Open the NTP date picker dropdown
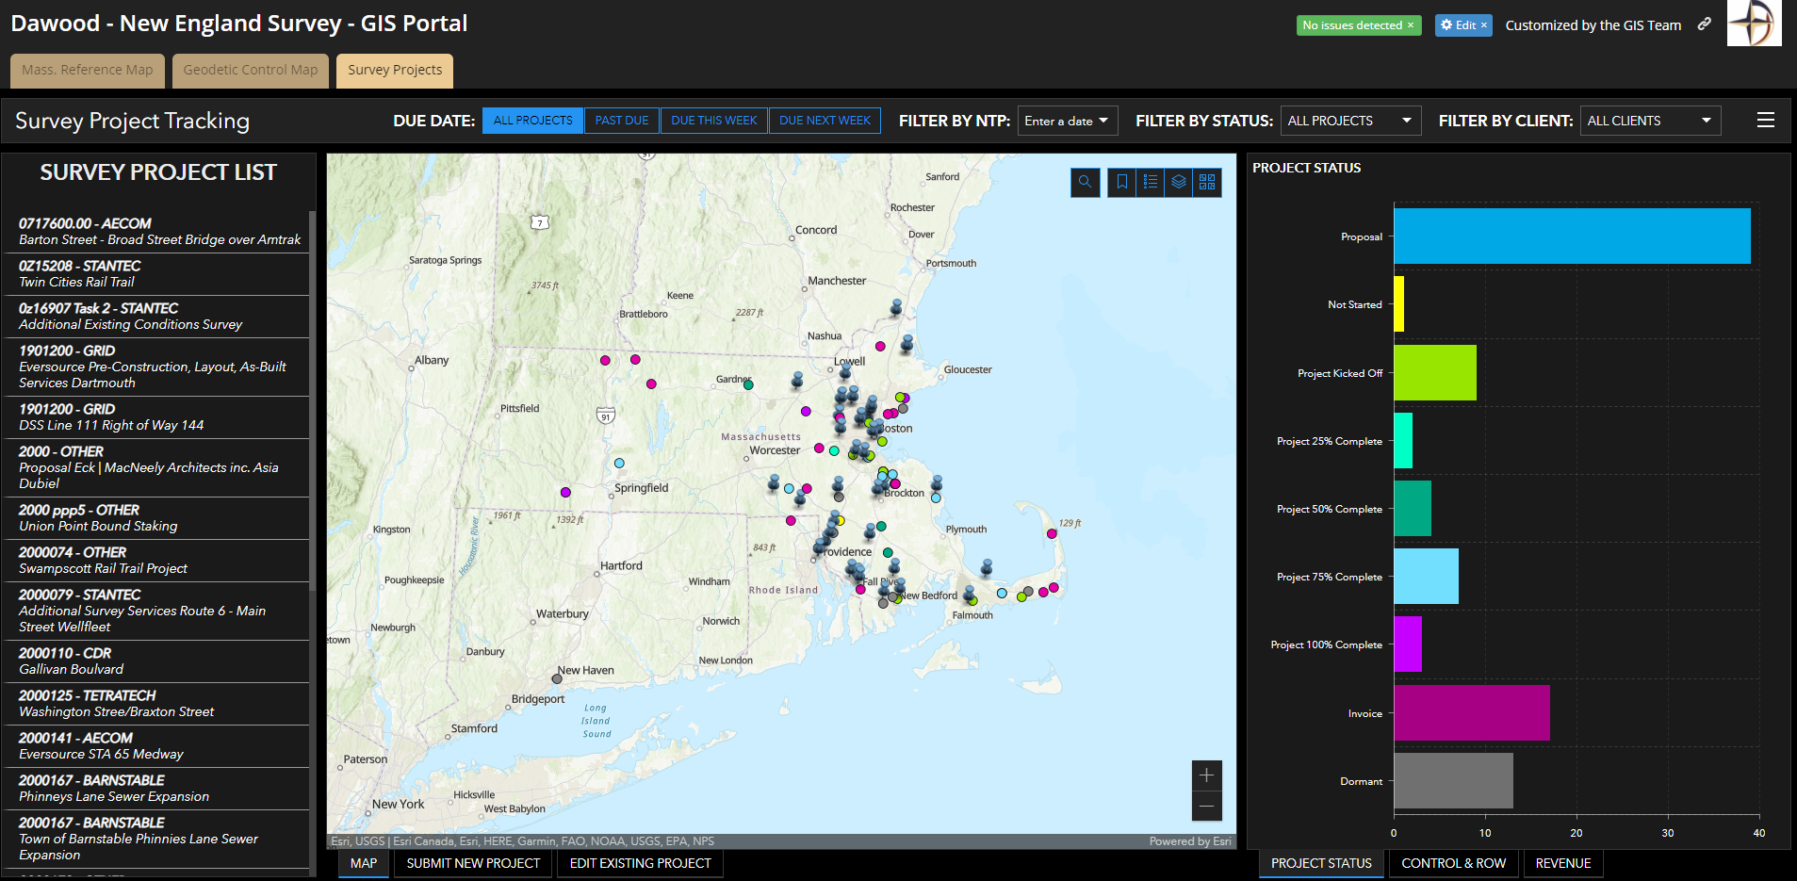 1067,120
